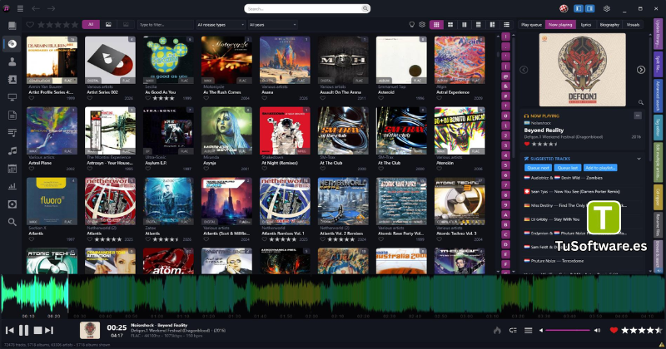Click the Add to playlist button
This screenshot has height=349, width=666.
pos(600,168)
